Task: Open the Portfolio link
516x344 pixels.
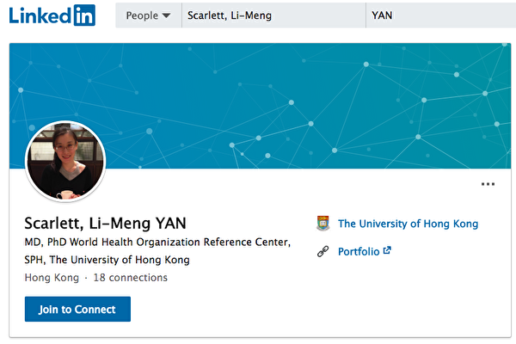Action: 359,251
